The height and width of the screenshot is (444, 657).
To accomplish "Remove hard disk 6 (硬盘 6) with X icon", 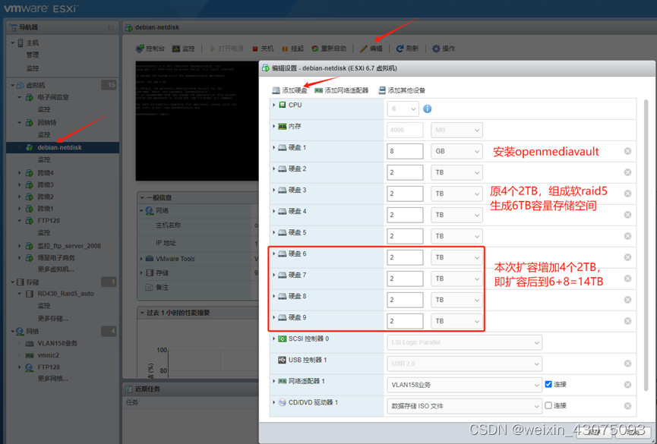I will point(627,257).
